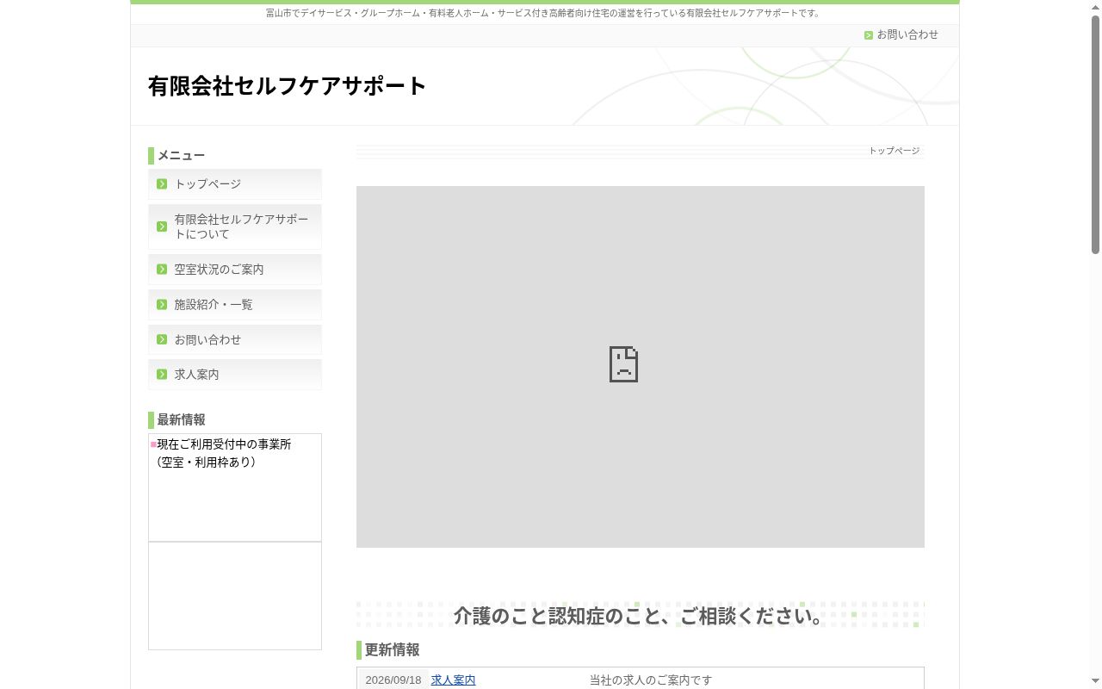Viewport: 1102px width, 689px height.
Task: Click the 最新情報 sidebar heading
Action: pos(181,420)
